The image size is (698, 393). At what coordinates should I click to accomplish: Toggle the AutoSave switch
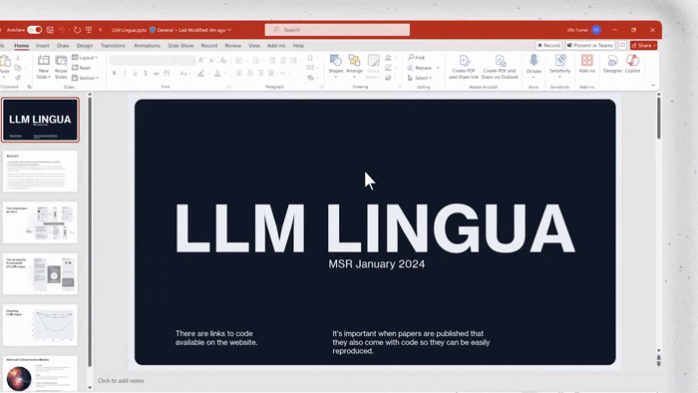click(x=34, y=30)
